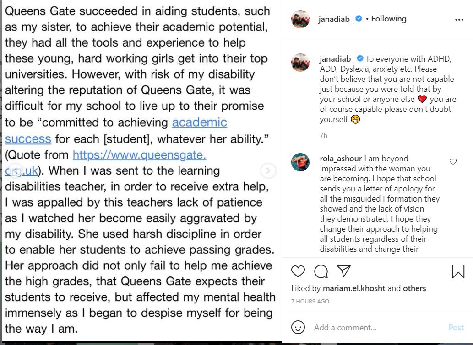
Task: Open emoji picker in comment box
Action: pos(298,327)
